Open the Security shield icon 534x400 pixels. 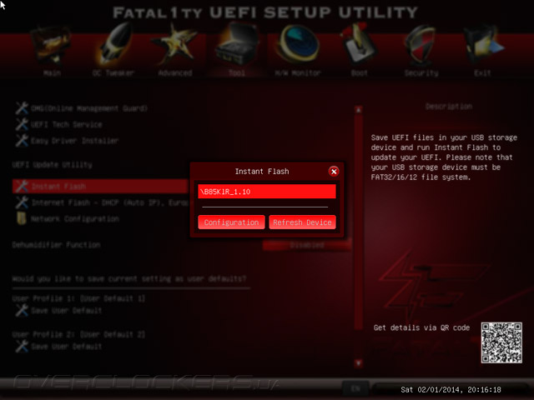pos(421,45)
